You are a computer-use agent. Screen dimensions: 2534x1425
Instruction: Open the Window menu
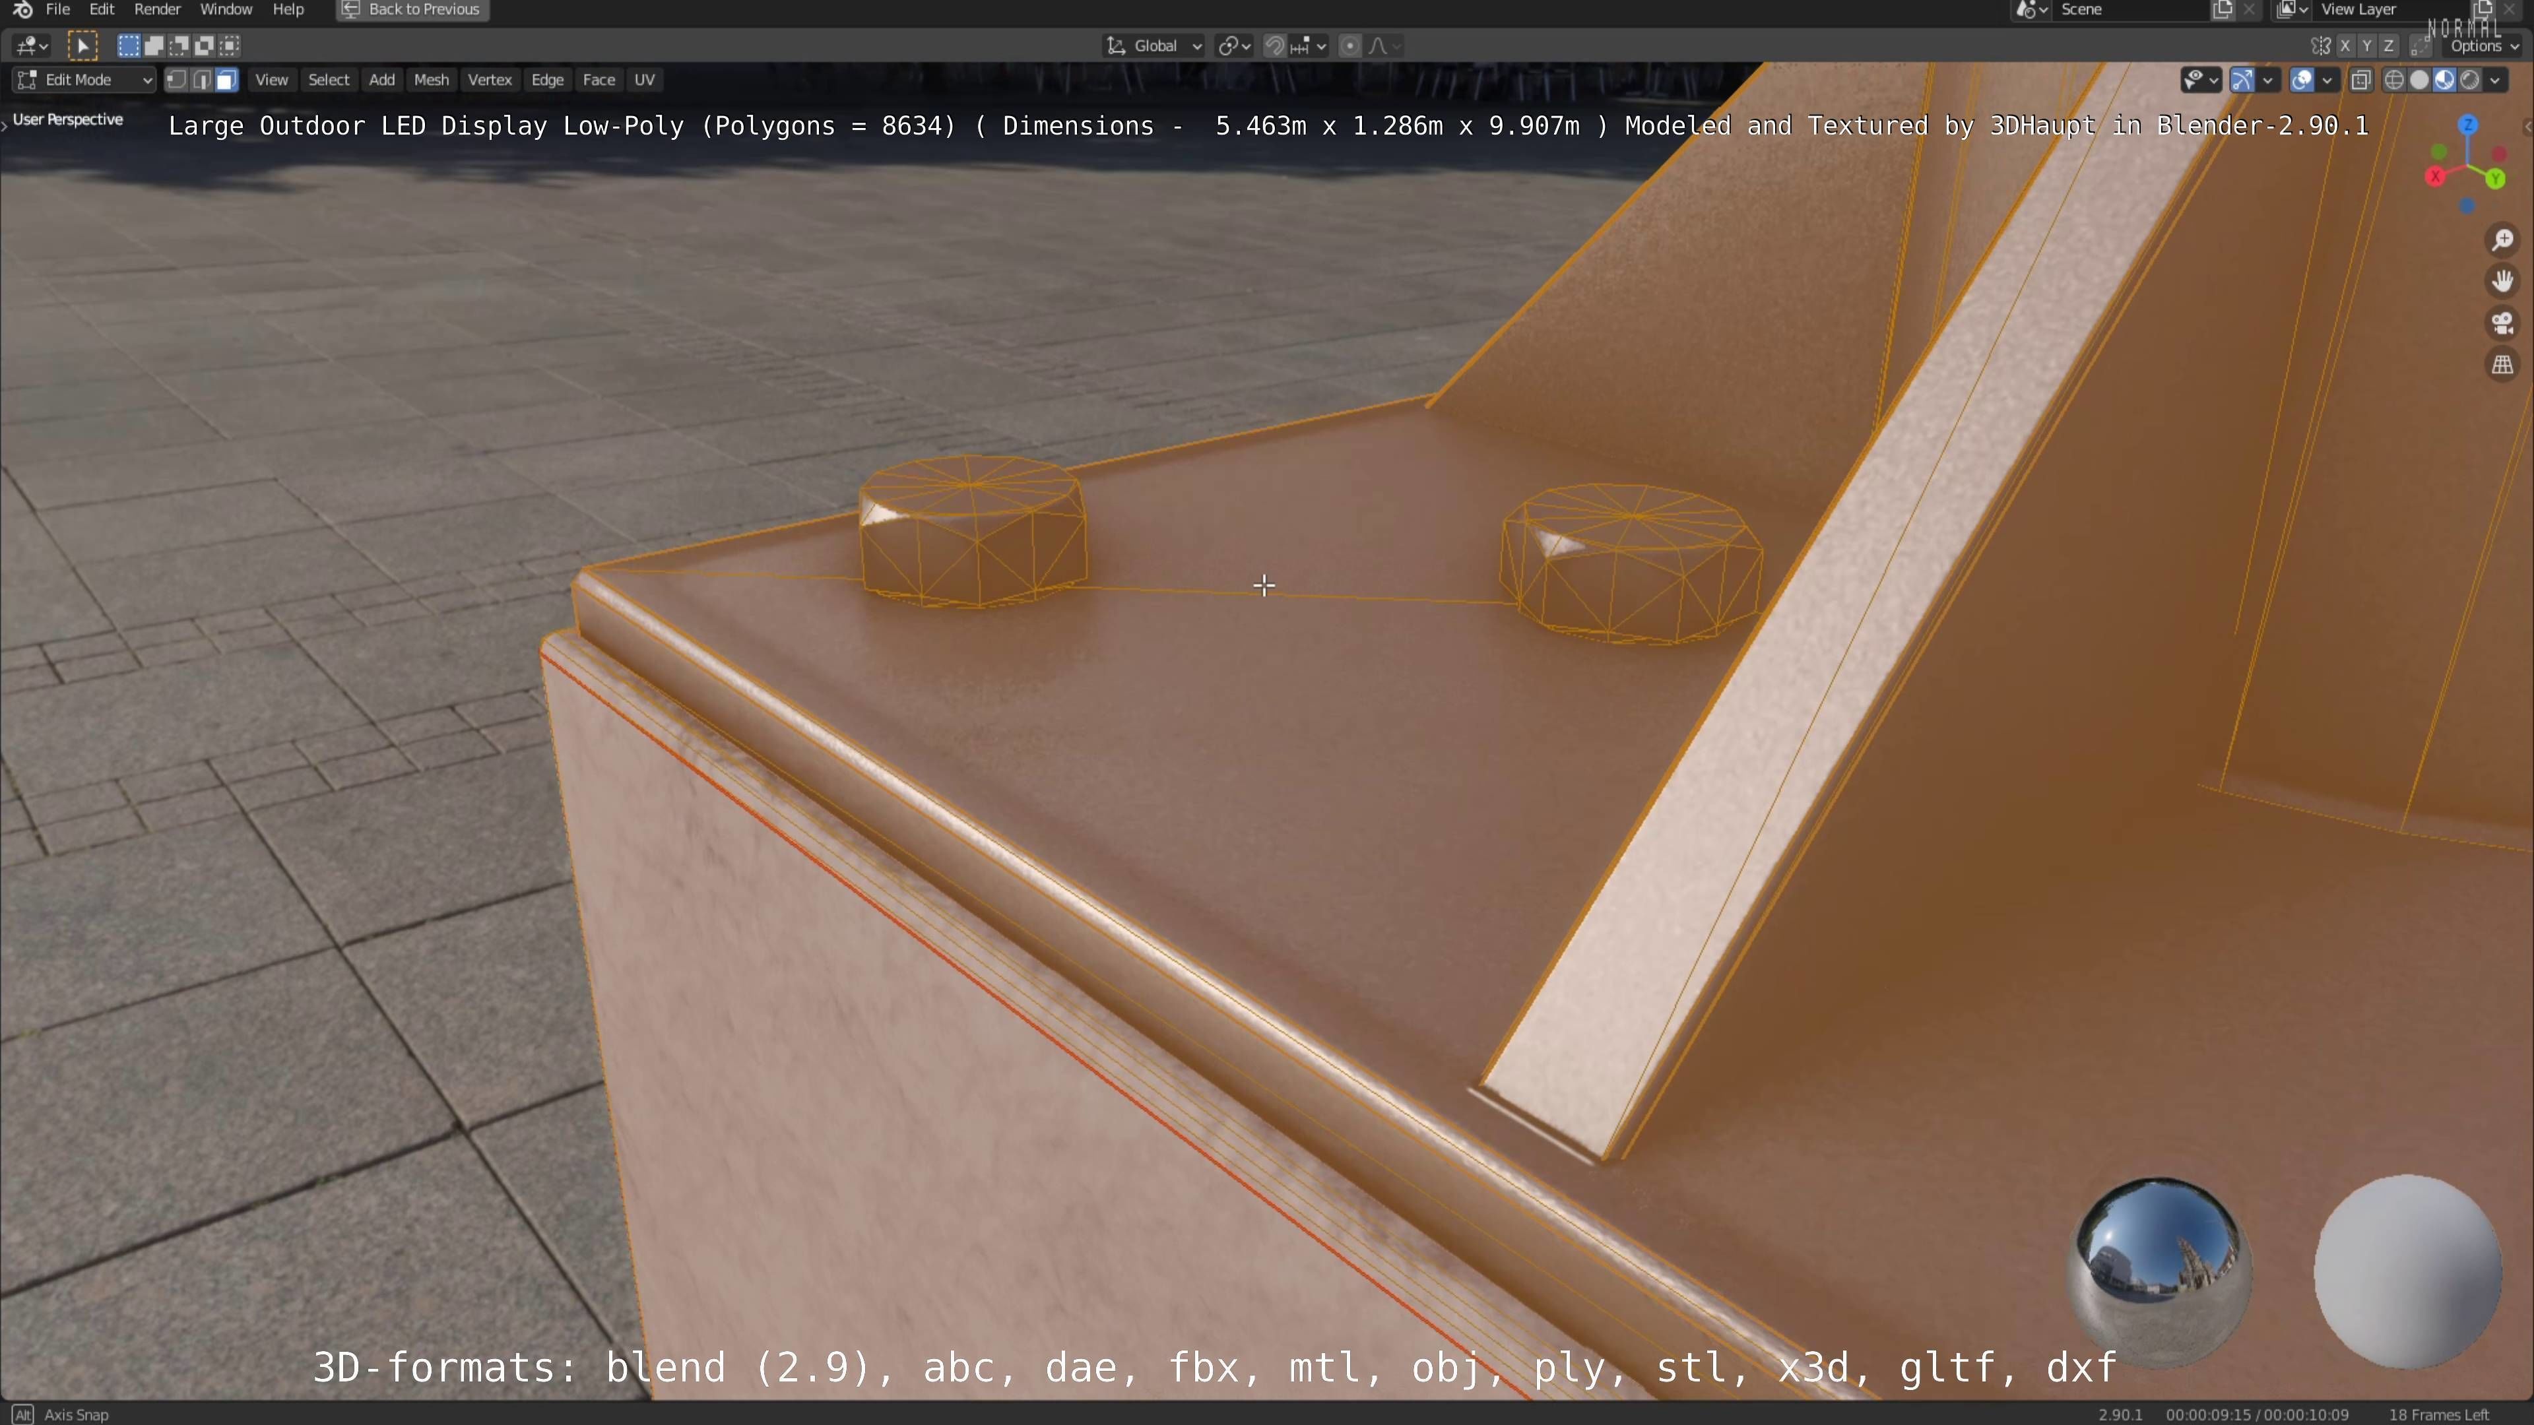click(226, 10)
